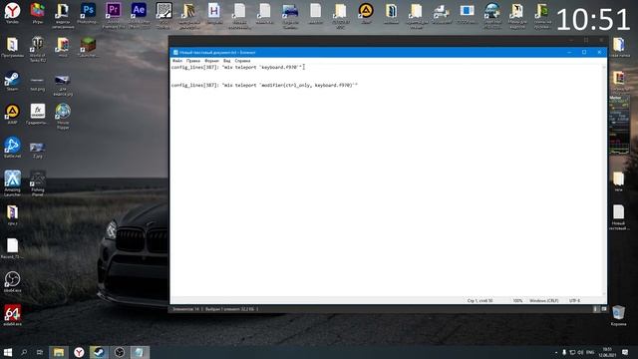638x359 pixels.
Task: Select the test.png desktop file
Action: click(38, 83)
